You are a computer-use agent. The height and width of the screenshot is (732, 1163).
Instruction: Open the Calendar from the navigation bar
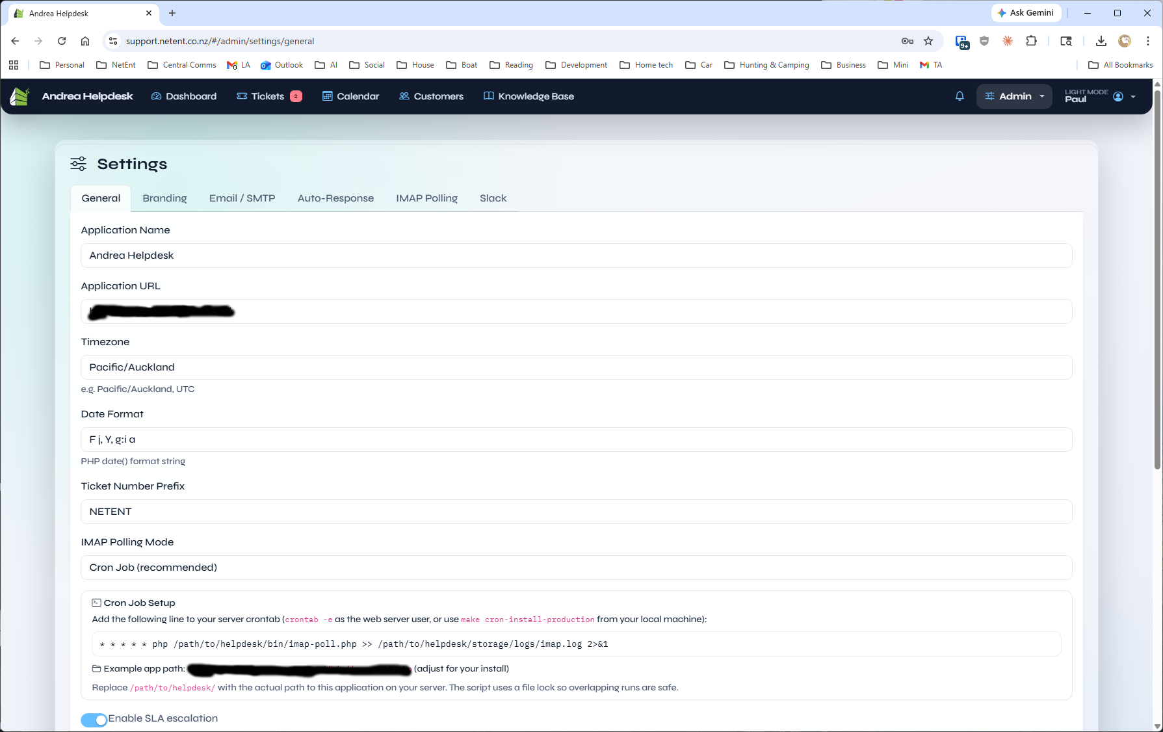327,96
